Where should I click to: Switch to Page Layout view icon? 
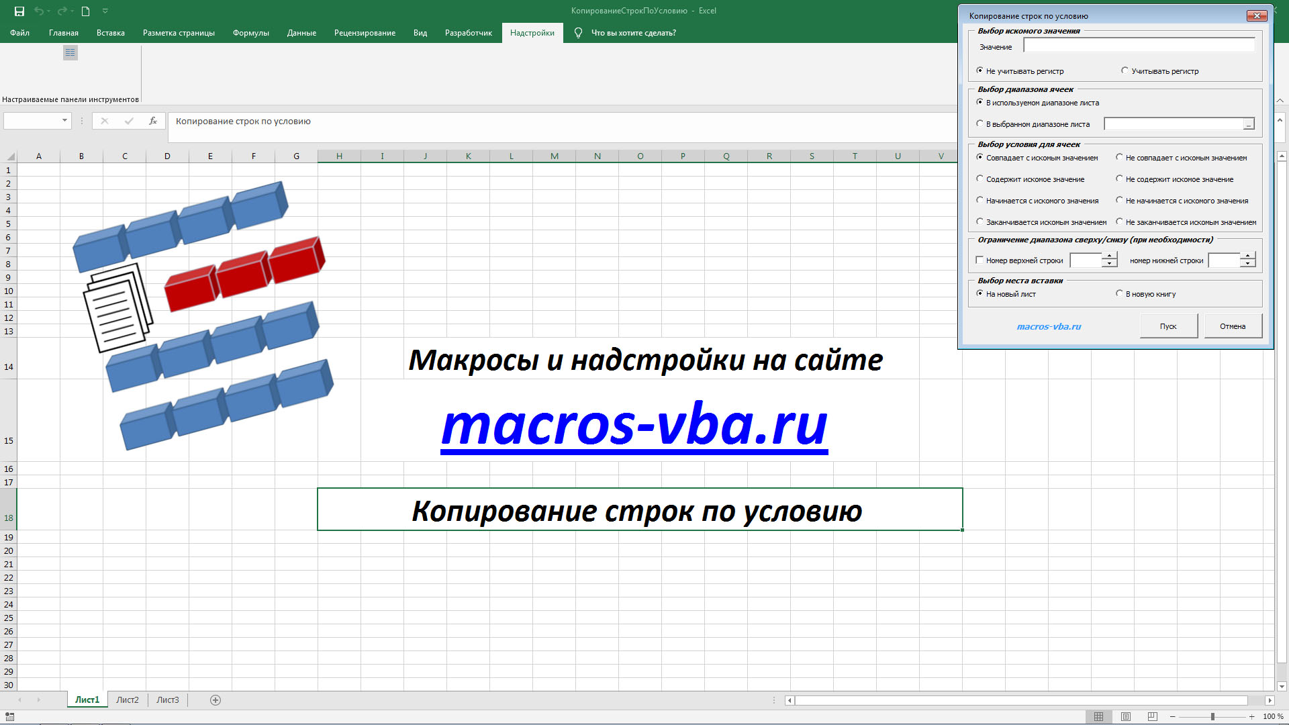coord(1126,716)
